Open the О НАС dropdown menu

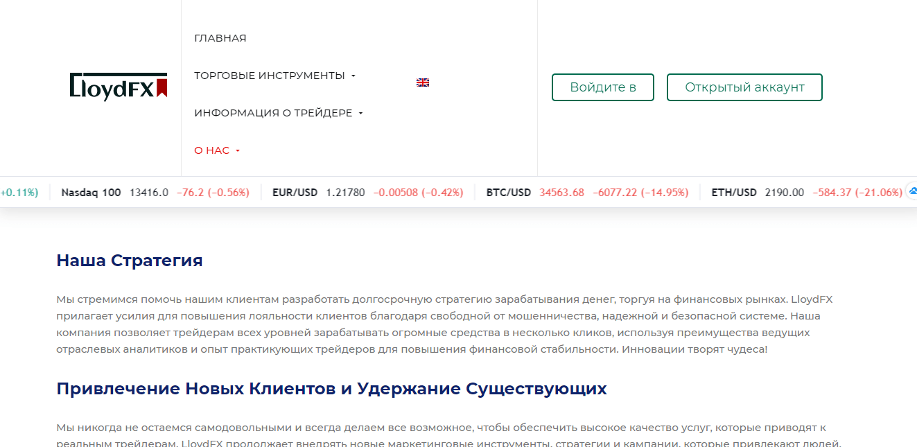(x=217, y=150)
